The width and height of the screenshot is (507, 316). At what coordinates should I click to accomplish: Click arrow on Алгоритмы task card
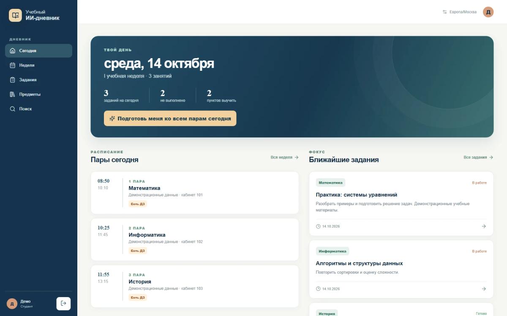point(484,289)
